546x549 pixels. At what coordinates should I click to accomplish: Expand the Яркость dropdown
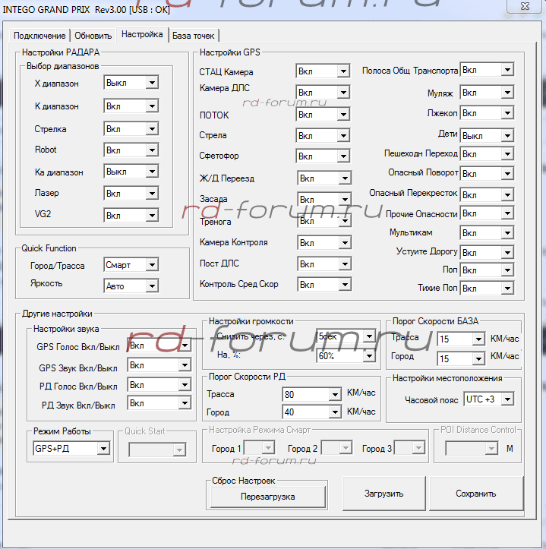coord(131,286)
